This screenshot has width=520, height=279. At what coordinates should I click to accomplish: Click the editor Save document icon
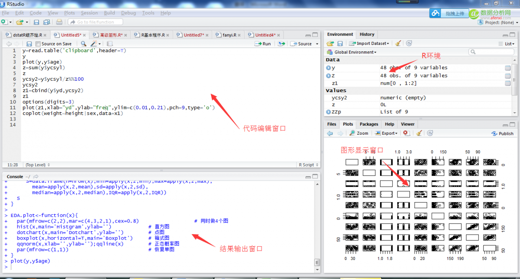29,44
